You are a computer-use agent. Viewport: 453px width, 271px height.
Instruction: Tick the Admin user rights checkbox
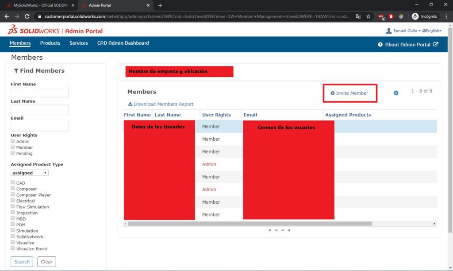tap(12, 141)
